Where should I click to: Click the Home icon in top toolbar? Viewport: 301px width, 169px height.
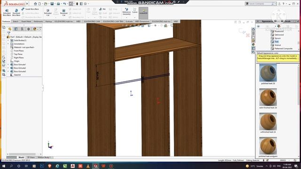click(35, 4)
